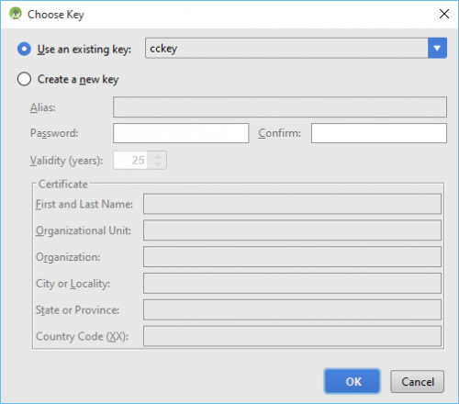
Task: Close the Choose Key dialog
Action: 444,14
